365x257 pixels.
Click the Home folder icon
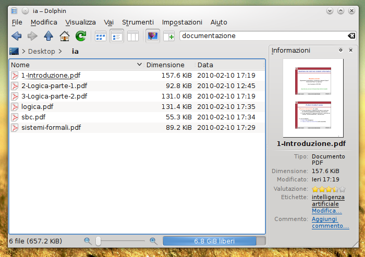click(x=65, y=36)
